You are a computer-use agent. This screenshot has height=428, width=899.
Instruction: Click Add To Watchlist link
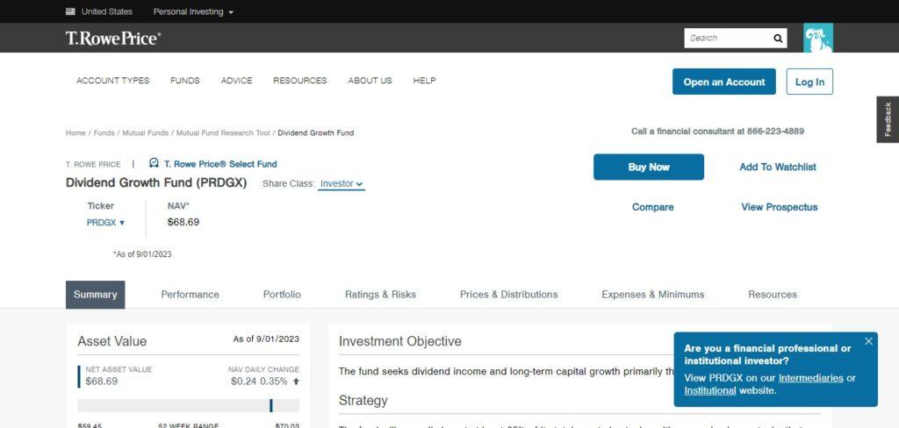(778, 168)
